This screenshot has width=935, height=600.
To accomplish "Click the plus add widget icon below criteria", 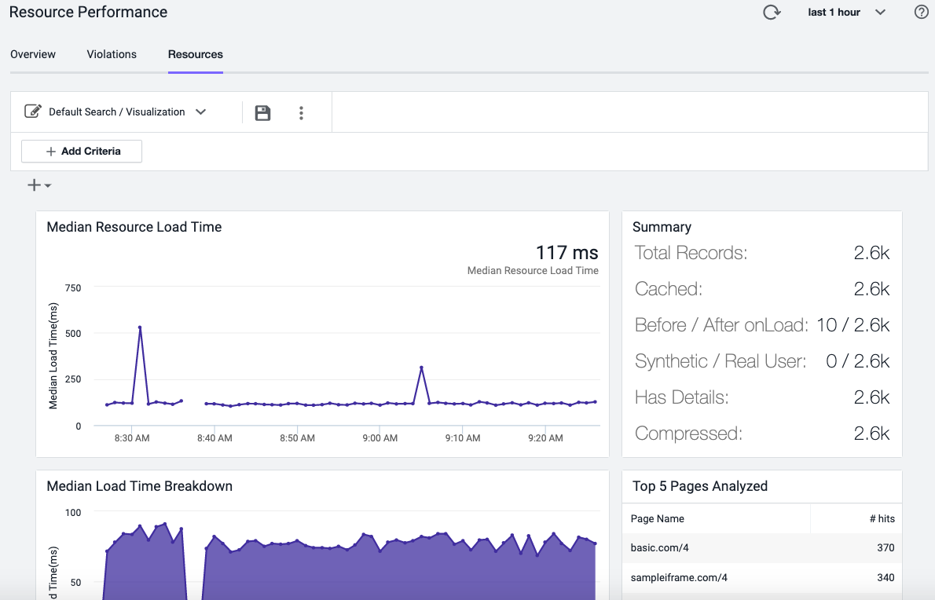I will (x=39, y=185).
